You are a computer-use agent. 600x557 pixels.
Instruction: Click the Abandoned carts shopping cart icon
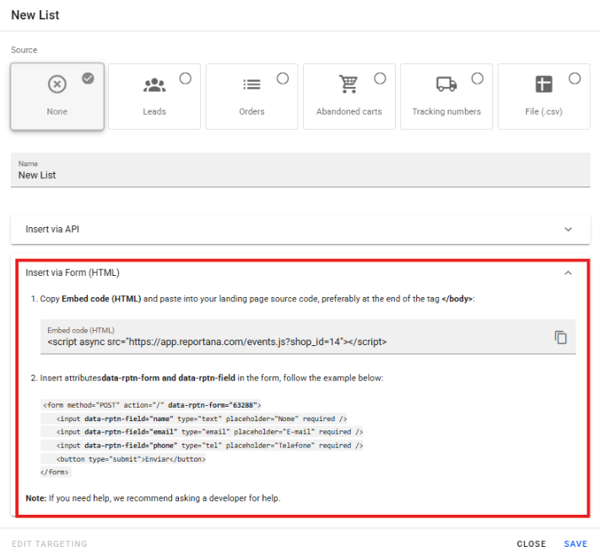point(349,84)
